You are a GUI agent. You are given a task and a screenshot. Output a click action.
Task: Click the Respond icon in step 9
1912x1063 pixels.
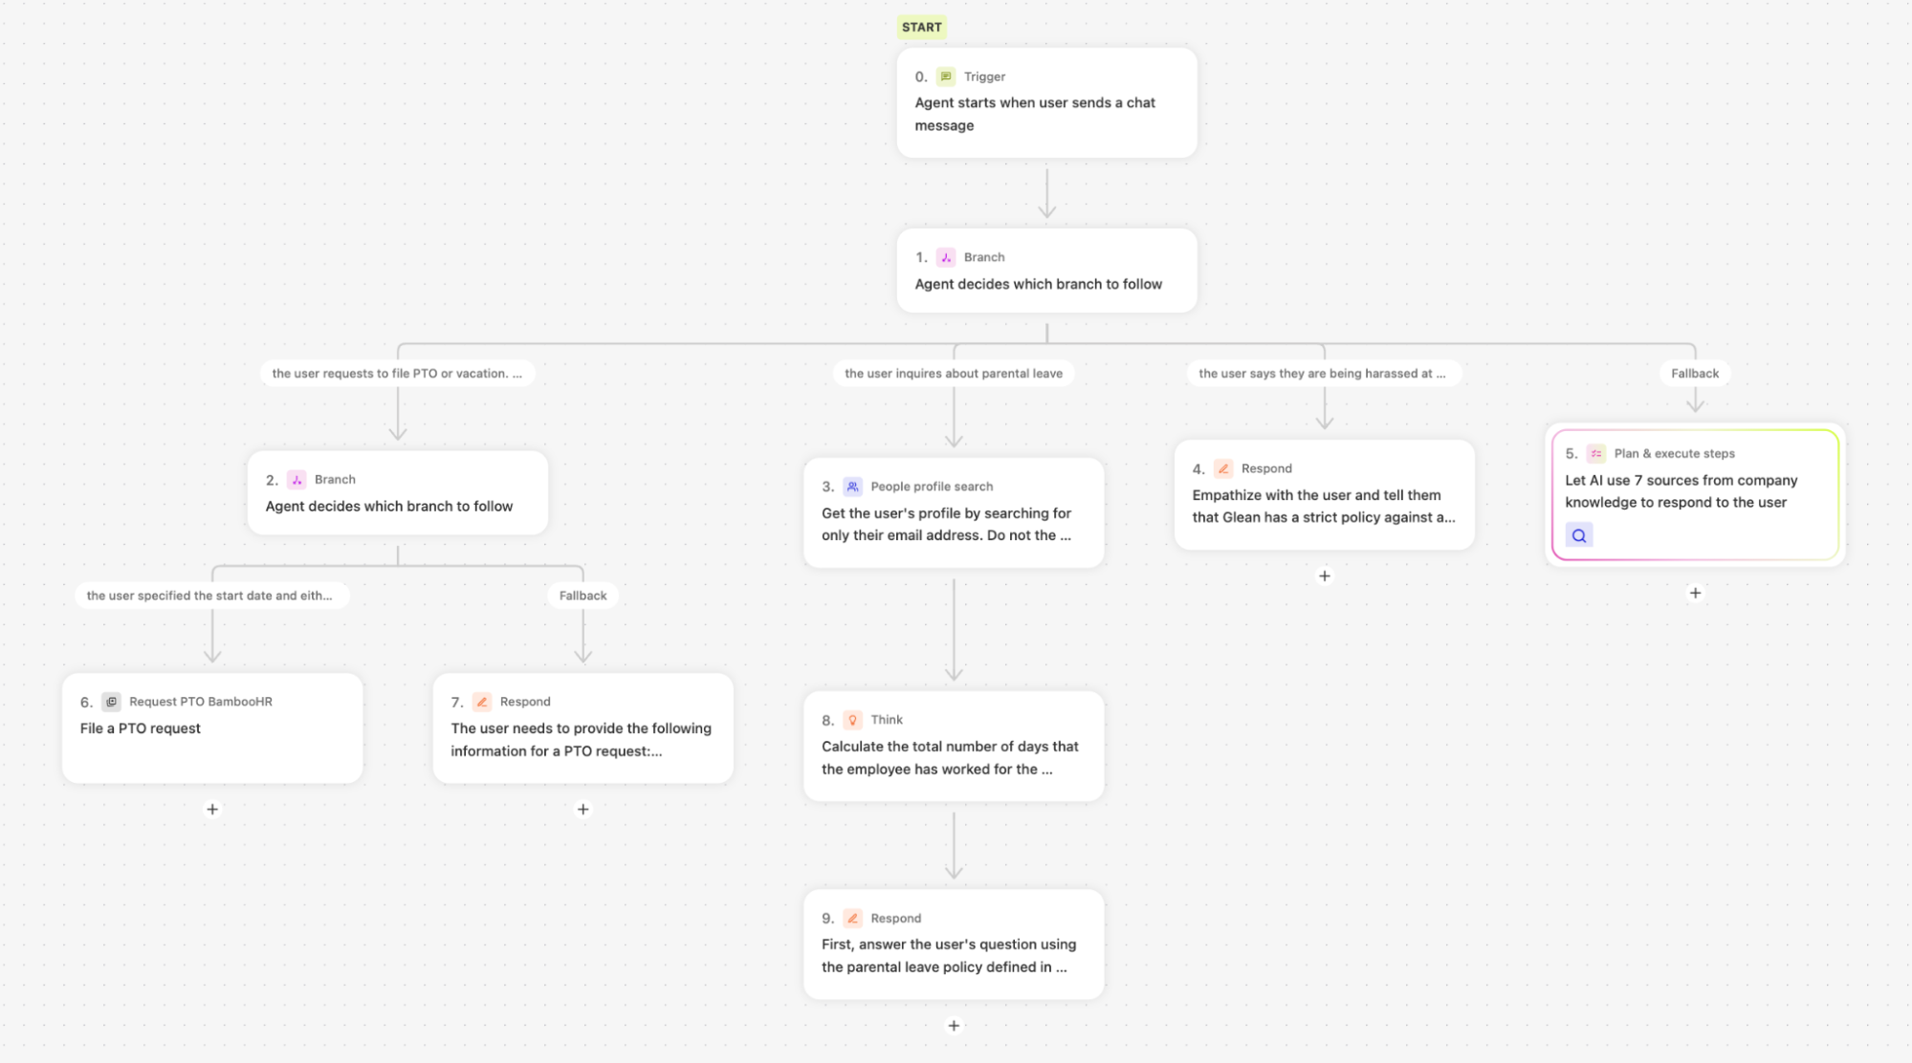coord(852,919)
